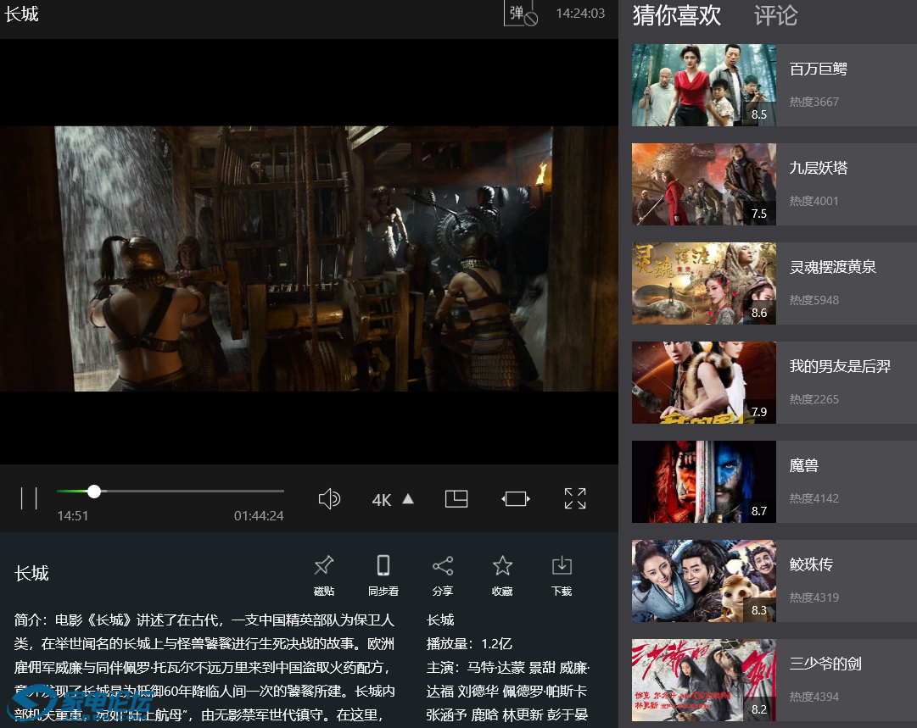Switch to mini window mode
Image resolution: width=917 pixels, height=728 pixels.
click(456, 498)
